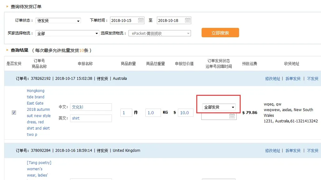
Task: Open calendar icon for start date 2018-10-15
Action: click(x=141, y=20)
